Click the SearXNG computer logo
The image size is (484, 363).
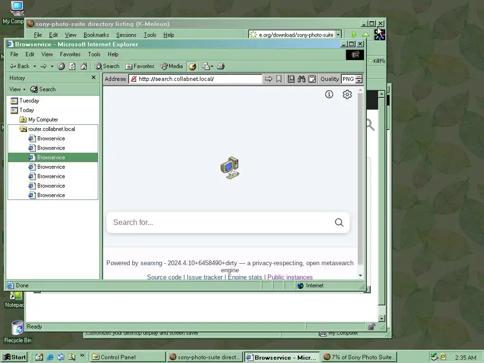[230, 168]
